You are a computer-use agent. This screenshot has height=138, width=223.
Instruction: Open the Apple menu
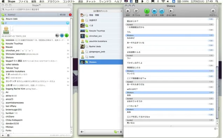(3, 1)
